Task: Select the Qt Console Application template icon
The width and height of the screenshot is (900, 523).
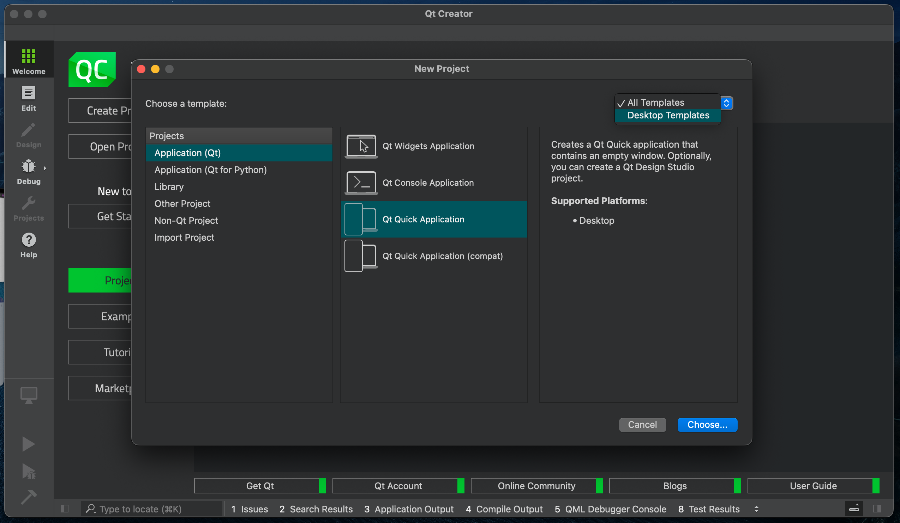Action: click(361, 183)
